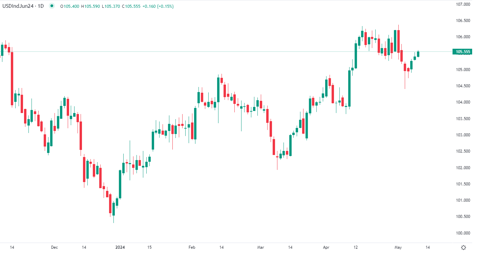Viewport: 484px width, 267px height.
Task: Click the High value H105.590
Action: click(90, 6)
